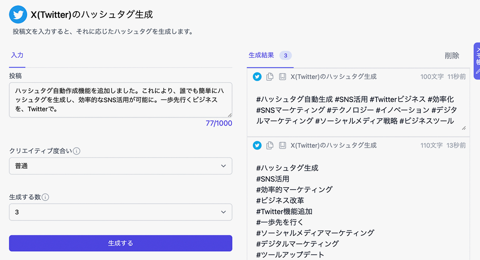Grab the first result box's resize handle
The image size is (480, 260).
(x=464, y=128)
